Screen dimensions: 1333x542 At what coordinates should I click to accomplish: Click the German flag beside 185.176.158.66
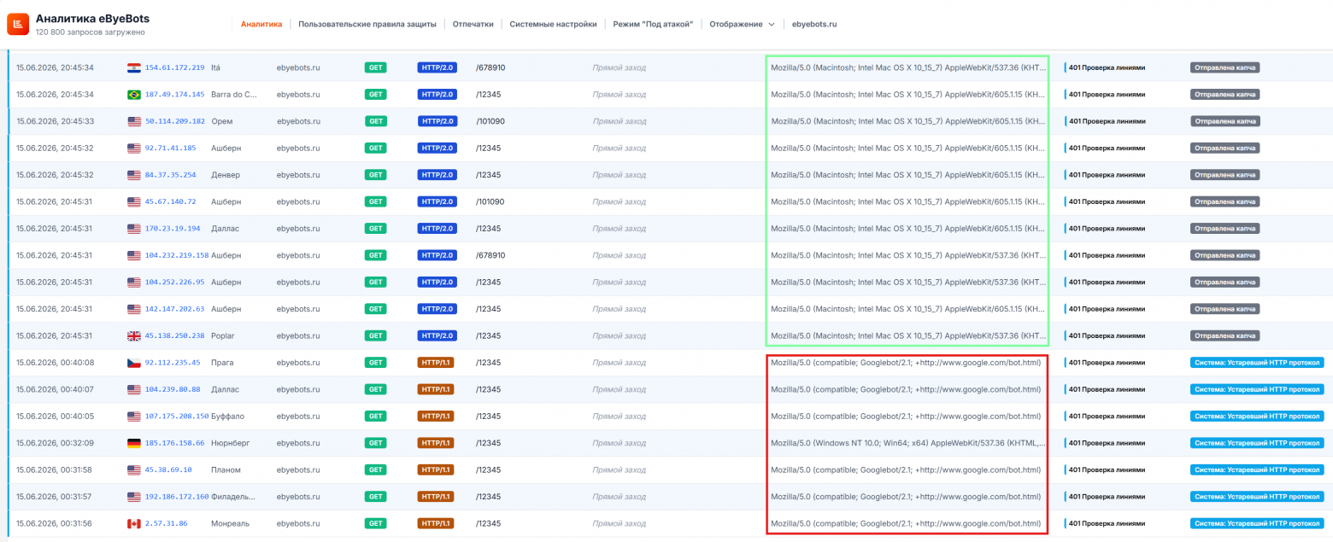click(134, 443)
